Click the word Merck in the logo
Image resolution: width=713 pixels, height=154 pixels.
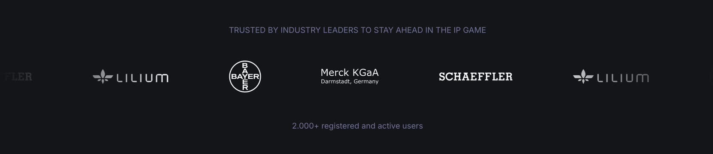click(335, 72)
